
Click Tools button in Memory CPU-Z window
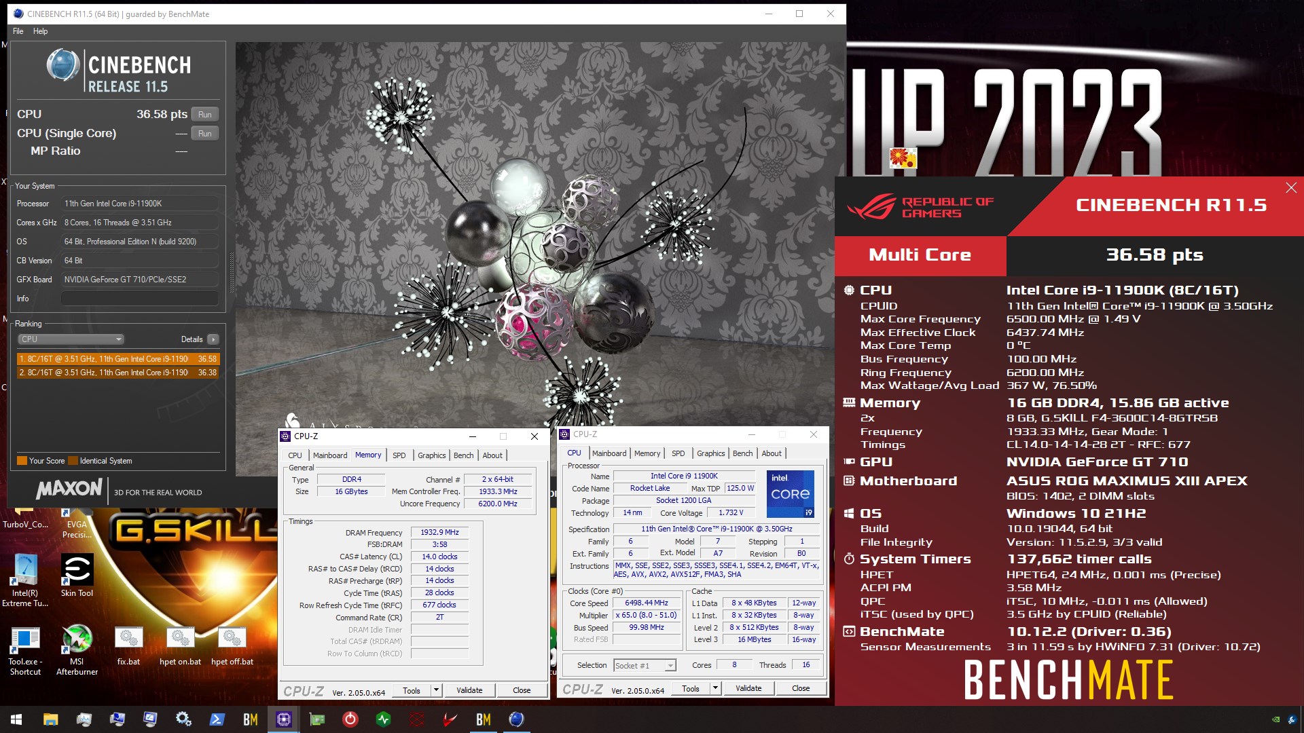412,690
